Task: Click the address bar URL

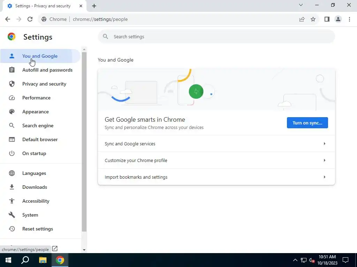Action: (x=100, y=19)
